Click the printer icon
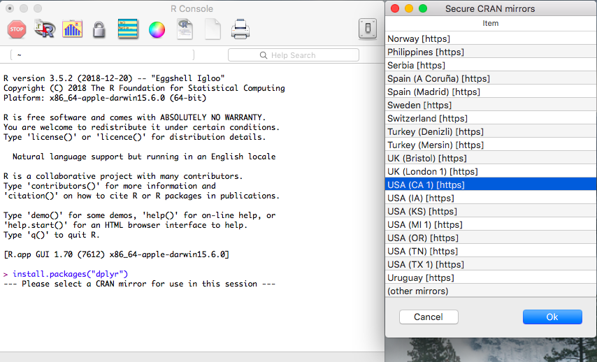 point(240,29)
